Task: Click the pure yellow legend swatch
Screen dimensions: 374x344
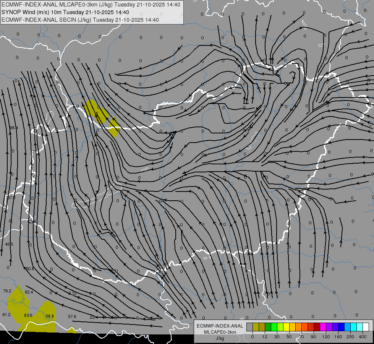Action: click(287, 327)
